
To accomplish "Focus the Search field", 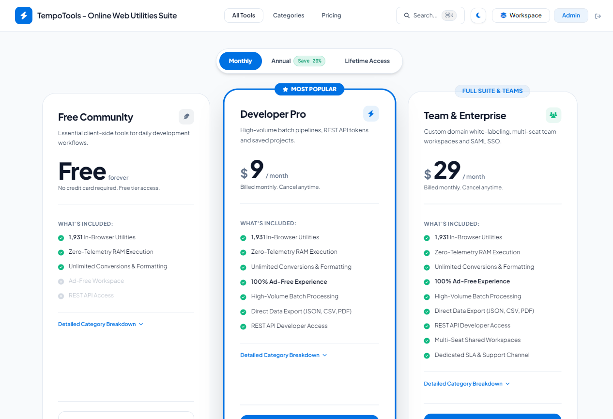I will click(x=430, y=16).
